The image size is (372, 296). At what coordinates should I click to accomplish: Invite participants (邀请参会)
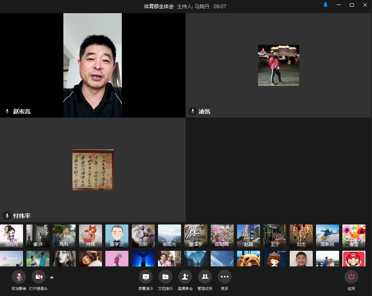coord(185,277)
